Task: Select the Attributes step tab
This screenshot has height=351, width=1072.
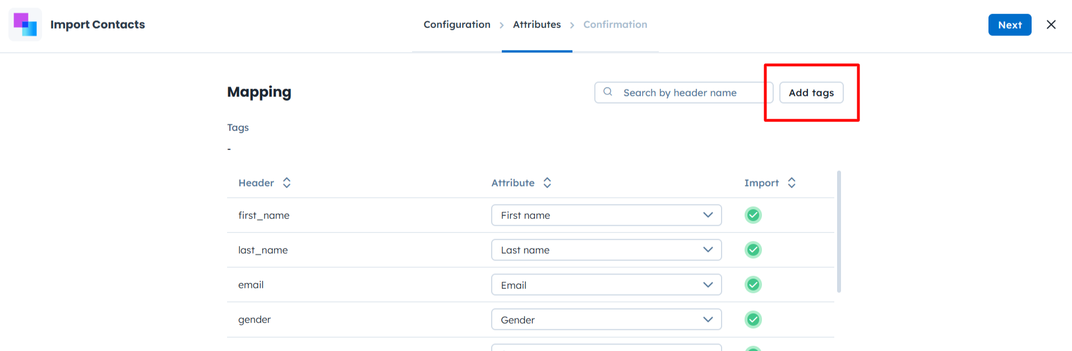Action: click(x=537, y=25)
